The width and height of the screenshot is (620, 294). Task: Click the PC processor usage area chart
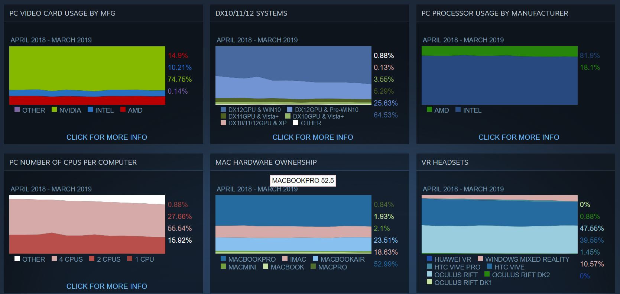click(500, 75)
